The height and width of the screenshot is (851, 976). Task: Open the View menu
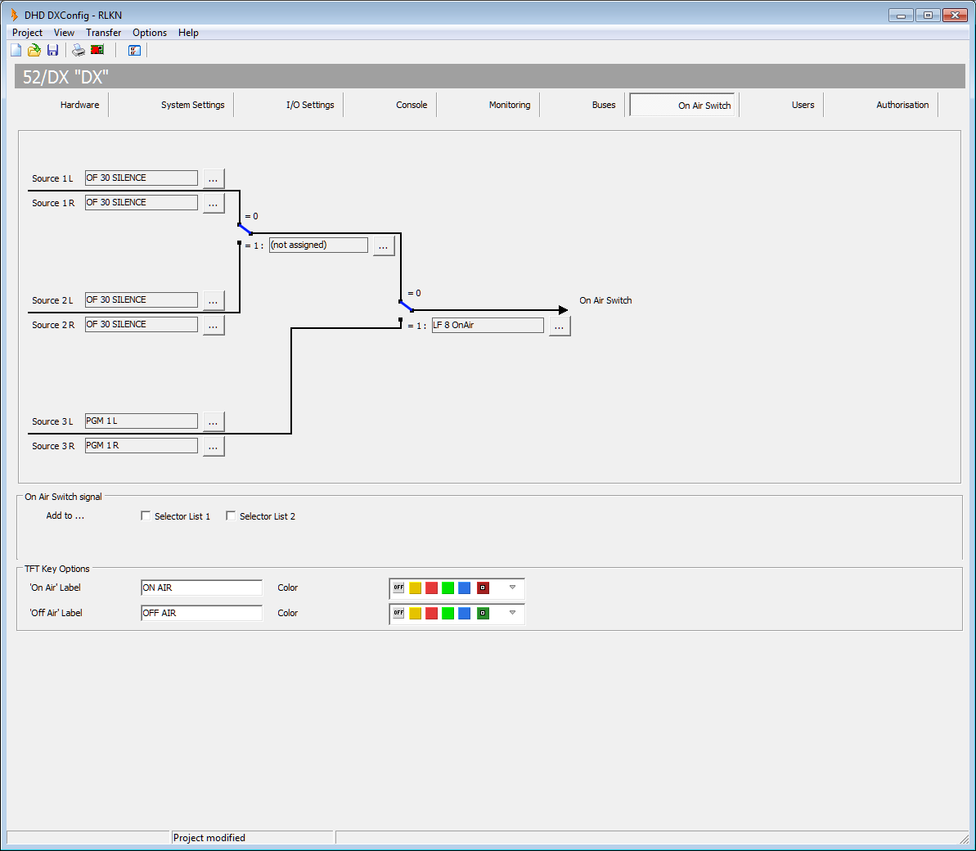pos(64,33)
